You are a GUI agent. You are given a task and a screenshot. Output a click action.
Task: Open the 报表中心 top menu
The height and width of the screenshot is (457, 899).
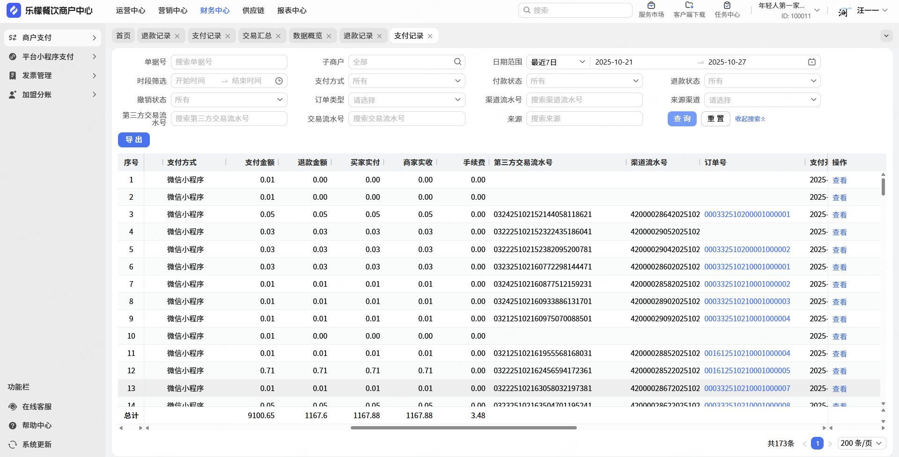(x=292, y=10)
